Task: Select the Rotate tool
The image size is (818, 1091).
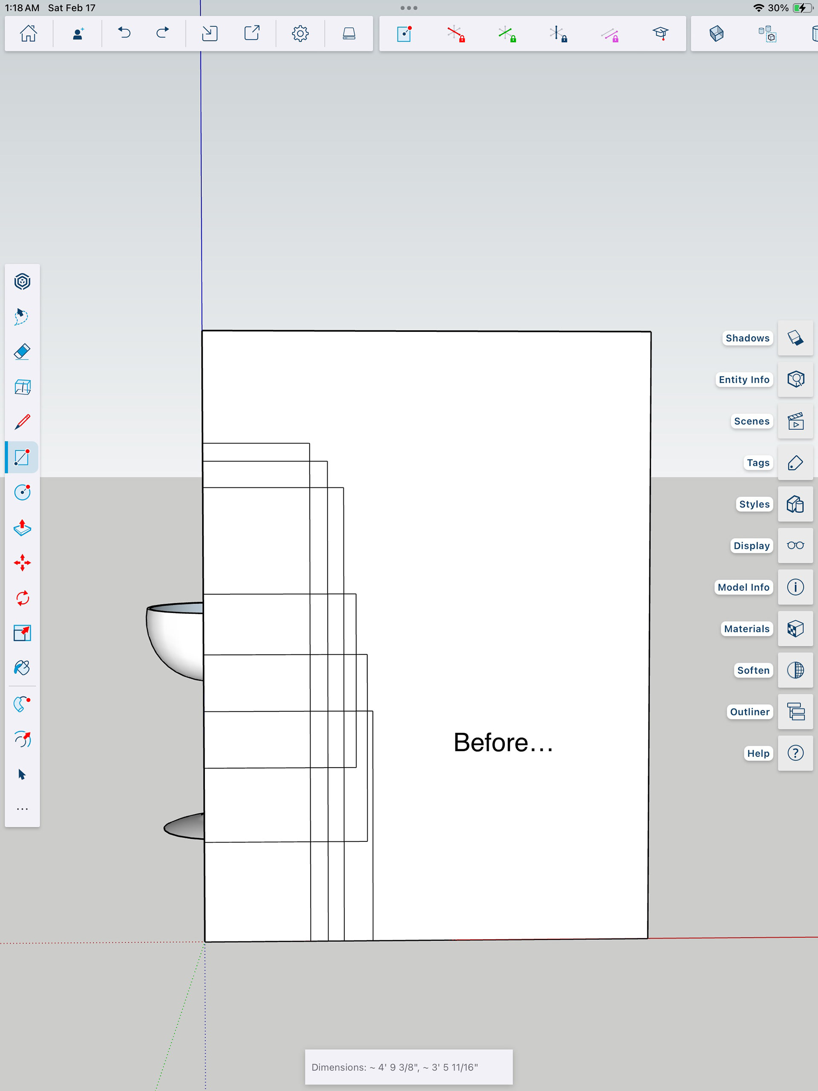Action: pyautogui.click(x=22, y=598)
